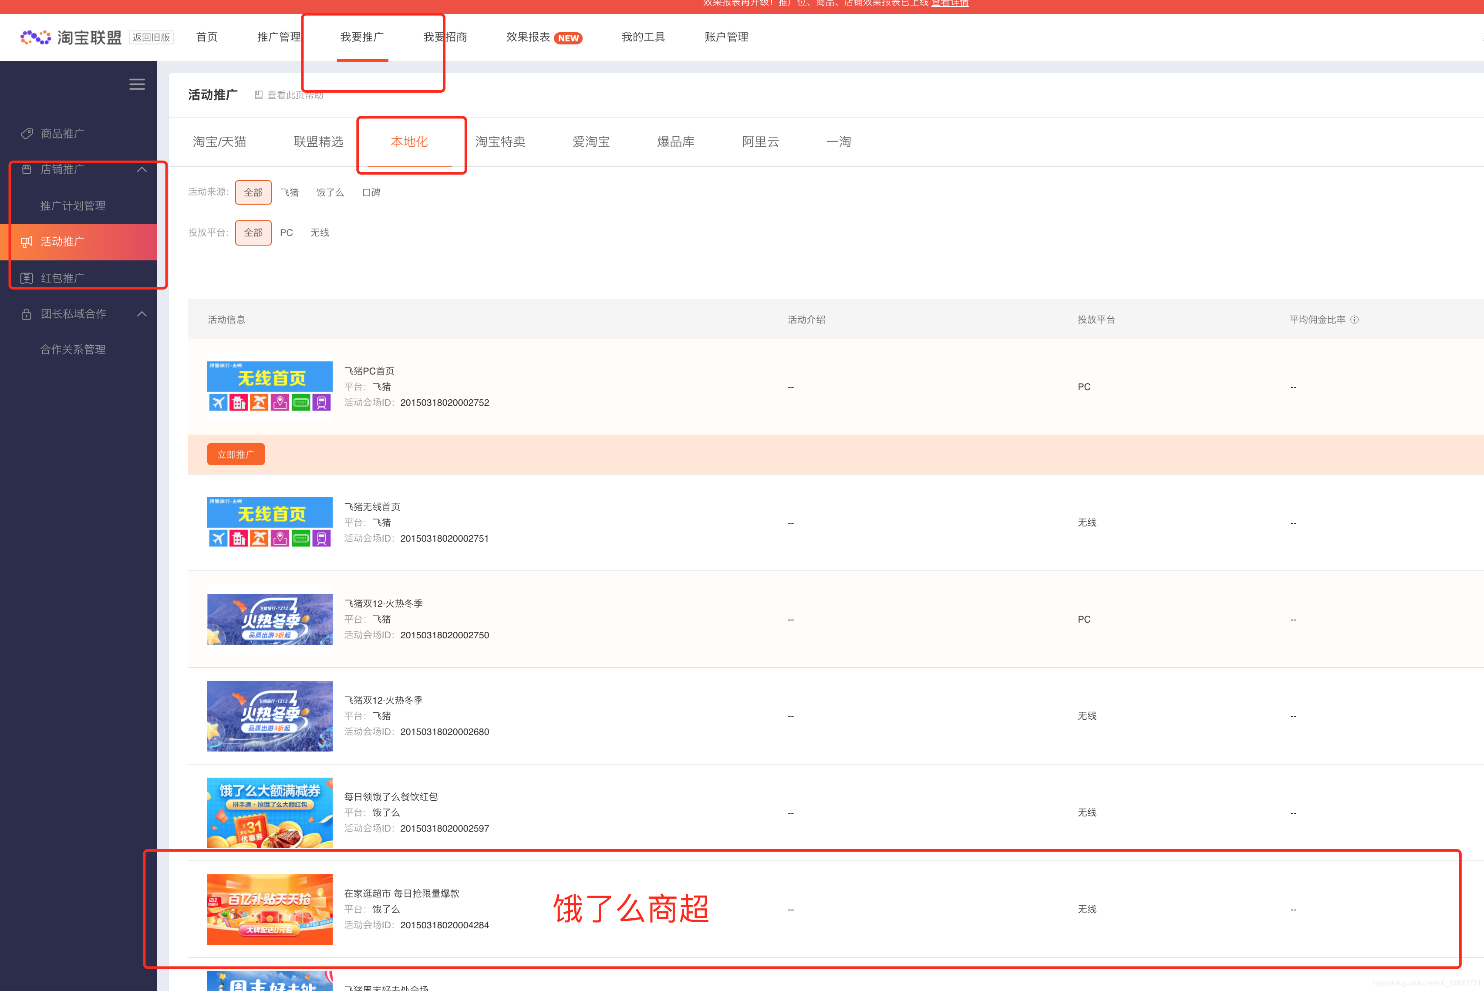Click the 飞猪无线首页 activity thumbnail

[x=270, y=522]
